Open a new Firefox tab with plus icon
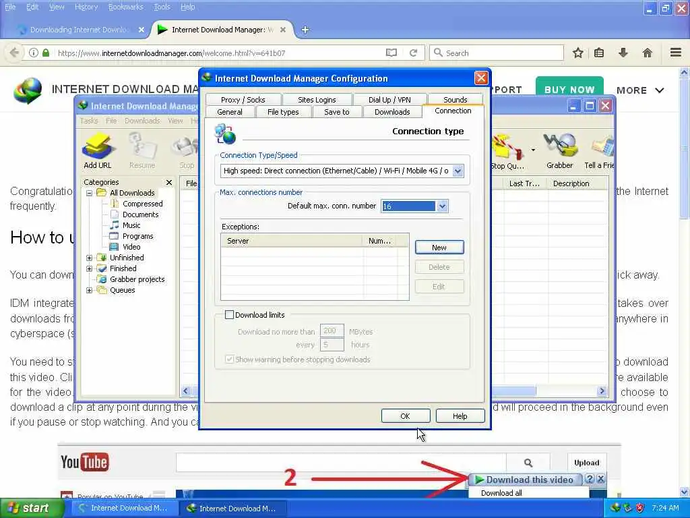The image size is (690, 518). (x=305, y=30)
